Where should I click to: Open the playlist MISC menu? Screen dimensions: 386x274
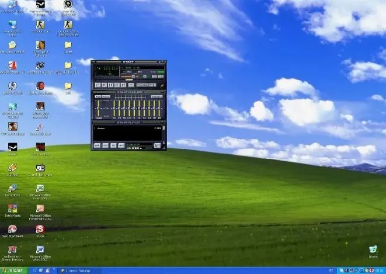121,145
